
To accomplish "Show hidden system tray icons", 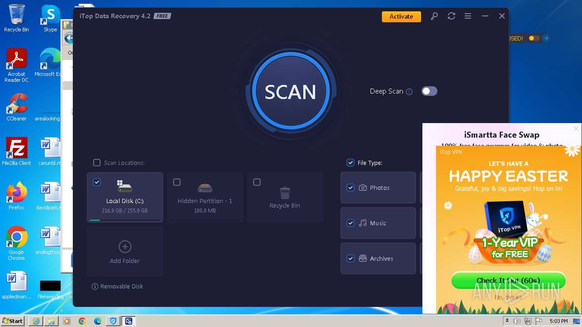I will tap(507, 321).
